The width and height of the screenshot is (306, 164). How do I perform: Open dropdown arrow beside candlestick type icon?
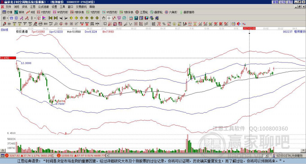coord(35,18)
